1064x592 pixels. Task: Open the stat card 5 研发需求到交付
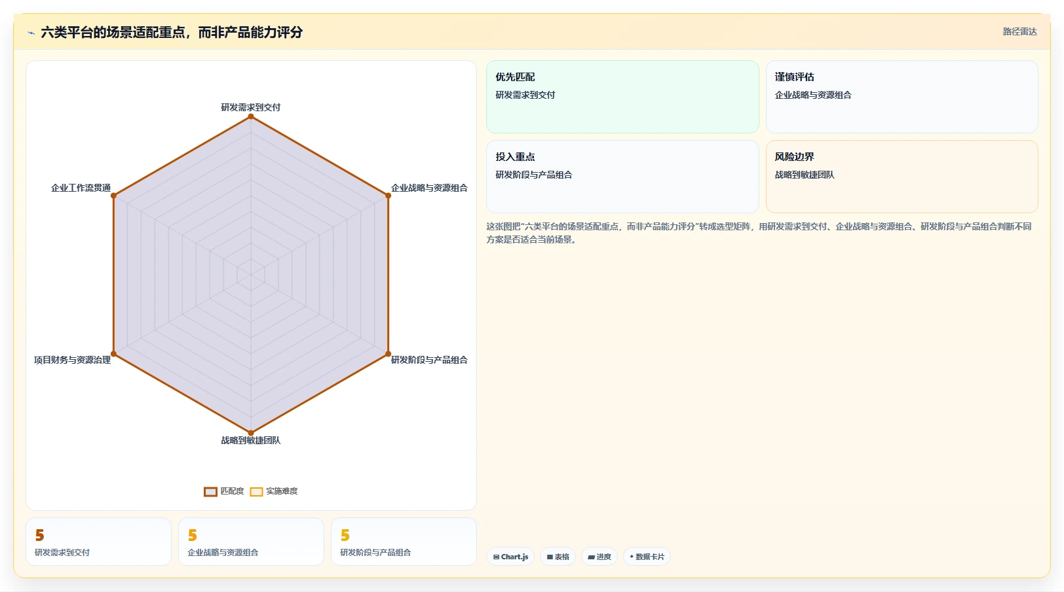coord(98,542)
